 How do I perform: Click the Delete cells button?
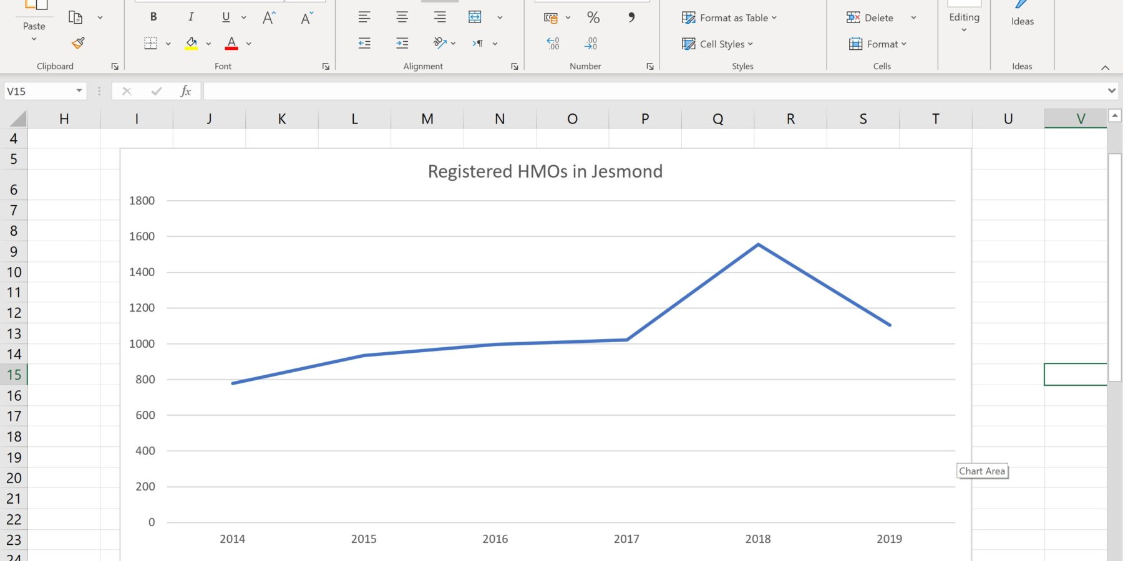870,18
